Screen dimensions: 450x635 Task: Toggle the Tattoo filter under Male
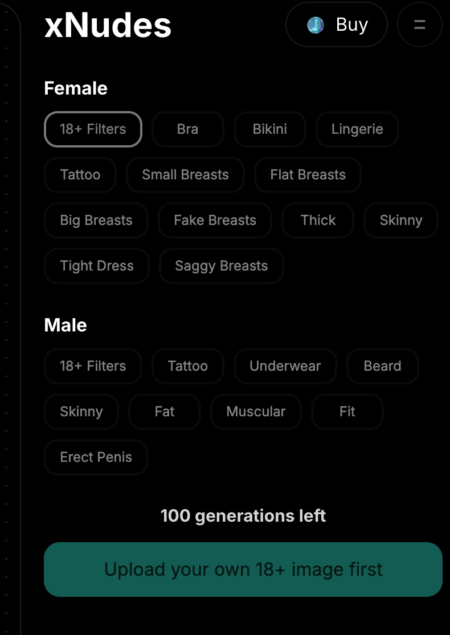188,366
